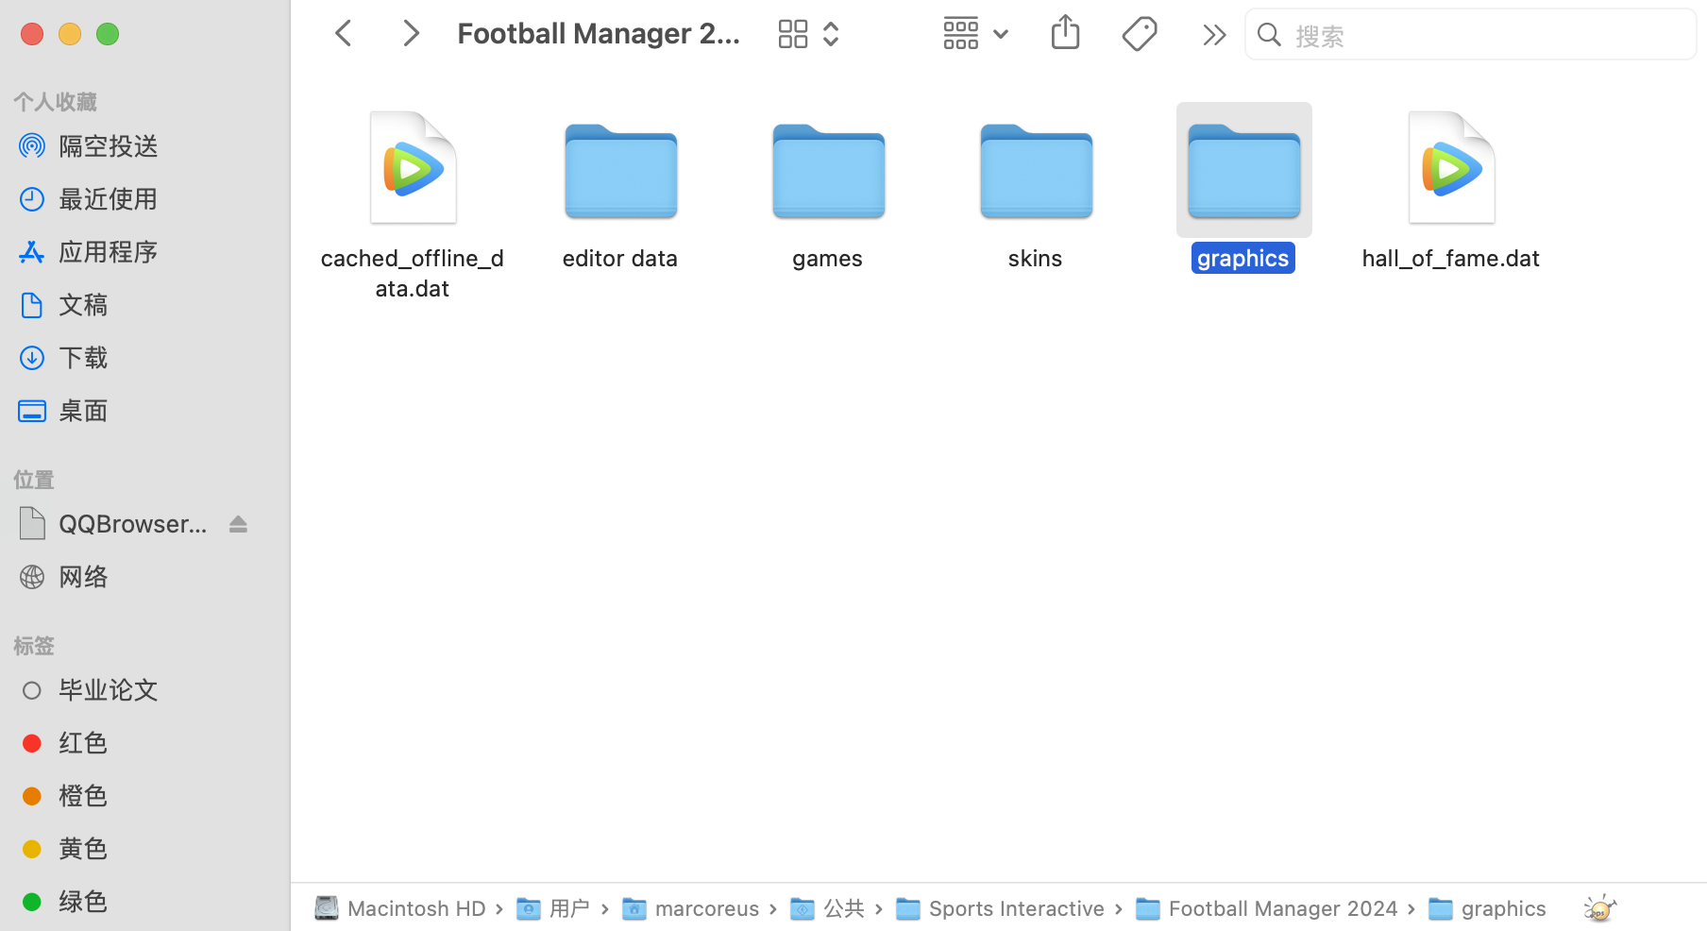Image resolution: width=1707 pixels, height=931 pixels.
Task: Open Applications (应用程序) in sidebar
Action: (x=108, y=252)
